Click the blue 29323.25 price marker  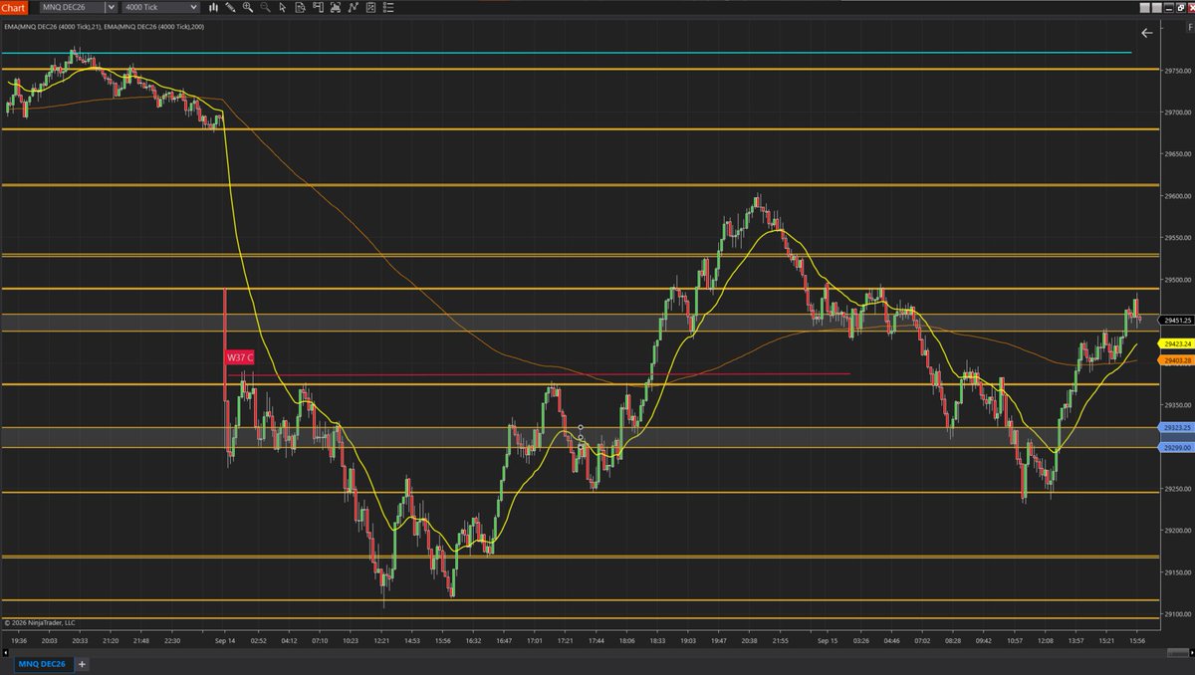coord(1177,427)
